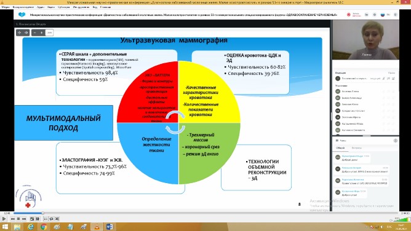Open the Субтитры menu
The width and height of the screenshot is (411, 231).
click(64, 7)
